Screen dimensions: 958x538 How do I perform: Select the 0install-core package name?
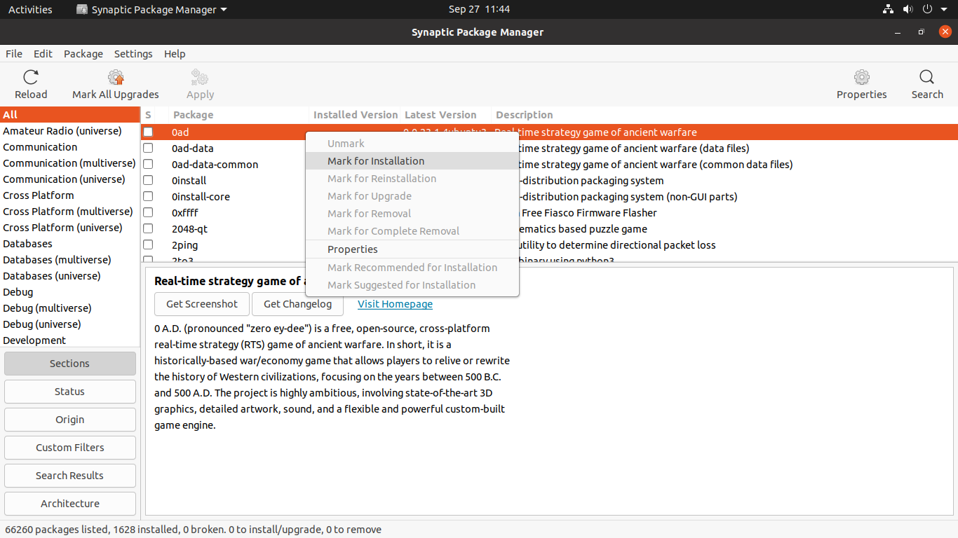[201, 197]
